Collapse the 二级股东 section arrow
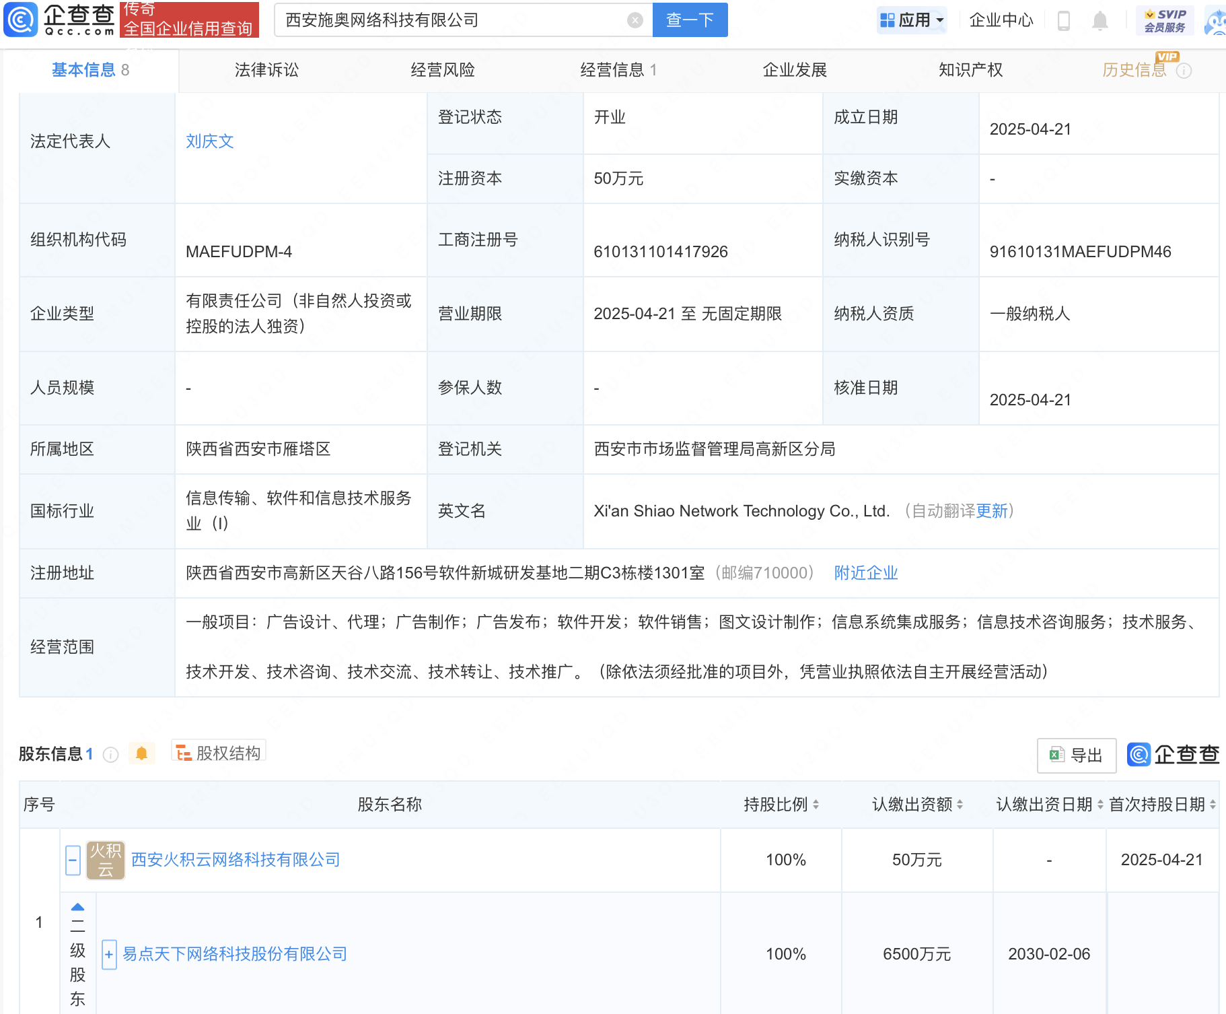The height and width of the screenshot is (1014, 1226). point(77,907)
